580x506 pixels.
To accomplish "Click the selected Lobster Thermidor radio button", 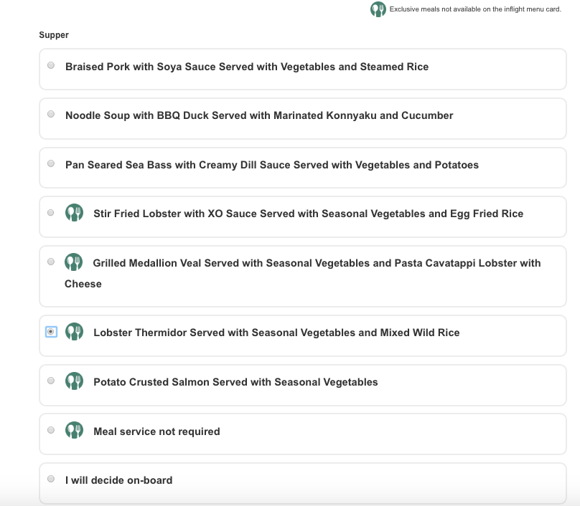I will click(x=51, y=332).
